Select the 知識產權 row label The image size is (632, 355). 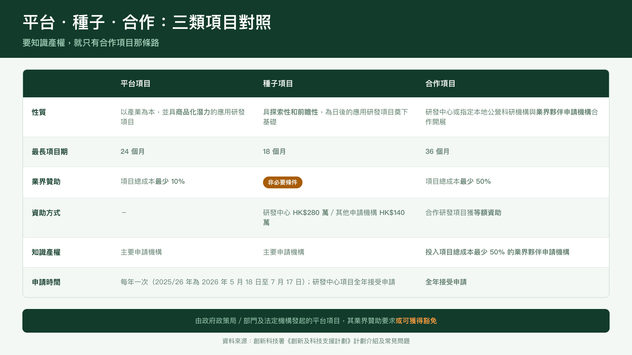click(46, 252)
